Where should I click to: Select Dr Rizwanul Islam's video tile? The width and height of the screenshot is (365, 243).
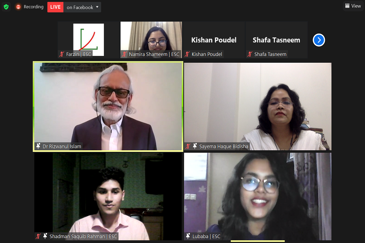coord(108,107)
